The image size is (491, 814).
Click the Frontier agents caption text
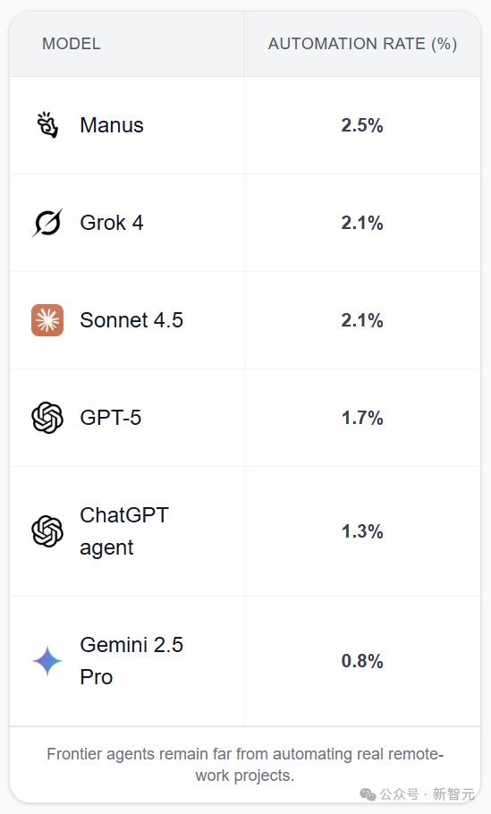click(245, 764)
